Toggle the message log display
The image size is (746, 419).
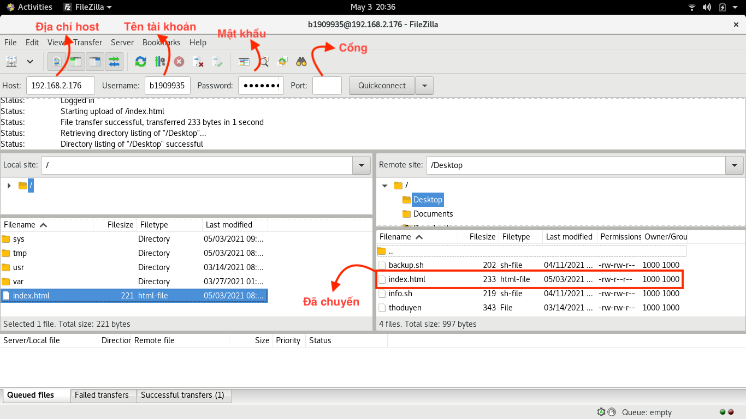click(57, 62)
